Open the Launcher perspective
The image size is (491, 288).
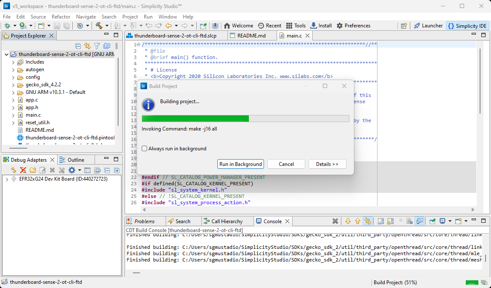(428, 26)
